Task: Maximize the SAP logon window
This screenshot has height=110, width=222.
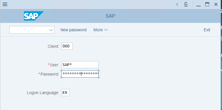Action: pos(207,4)
